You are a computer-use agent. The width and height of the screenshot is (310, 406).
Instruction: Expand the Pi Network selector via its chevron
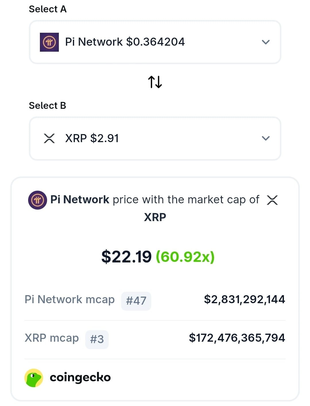266,42
